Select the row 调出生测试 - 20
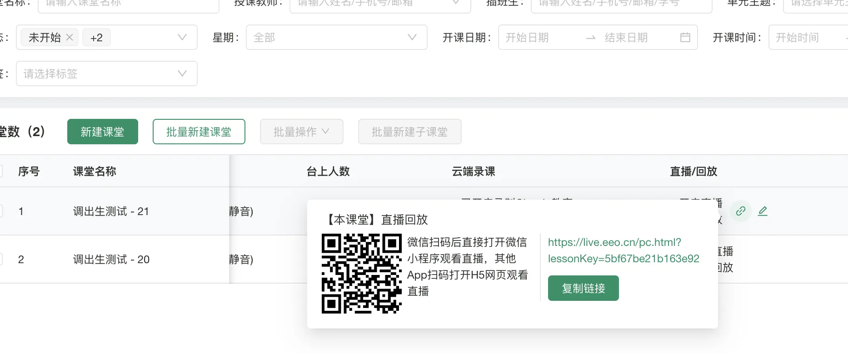 click(111, 260)
